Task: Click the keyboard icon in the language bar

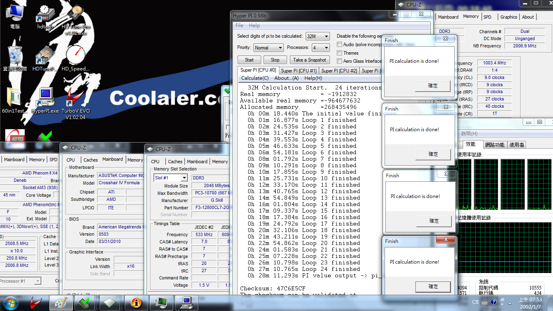Action: (485, 302)
